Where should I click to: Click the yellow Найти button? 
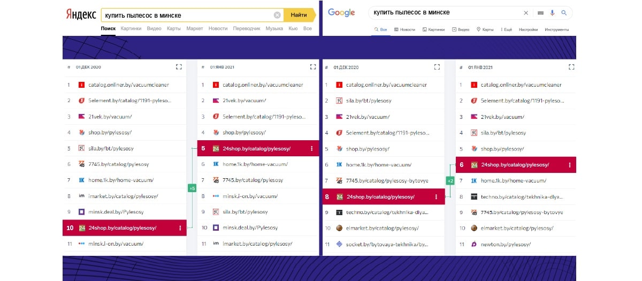[300, 15]
